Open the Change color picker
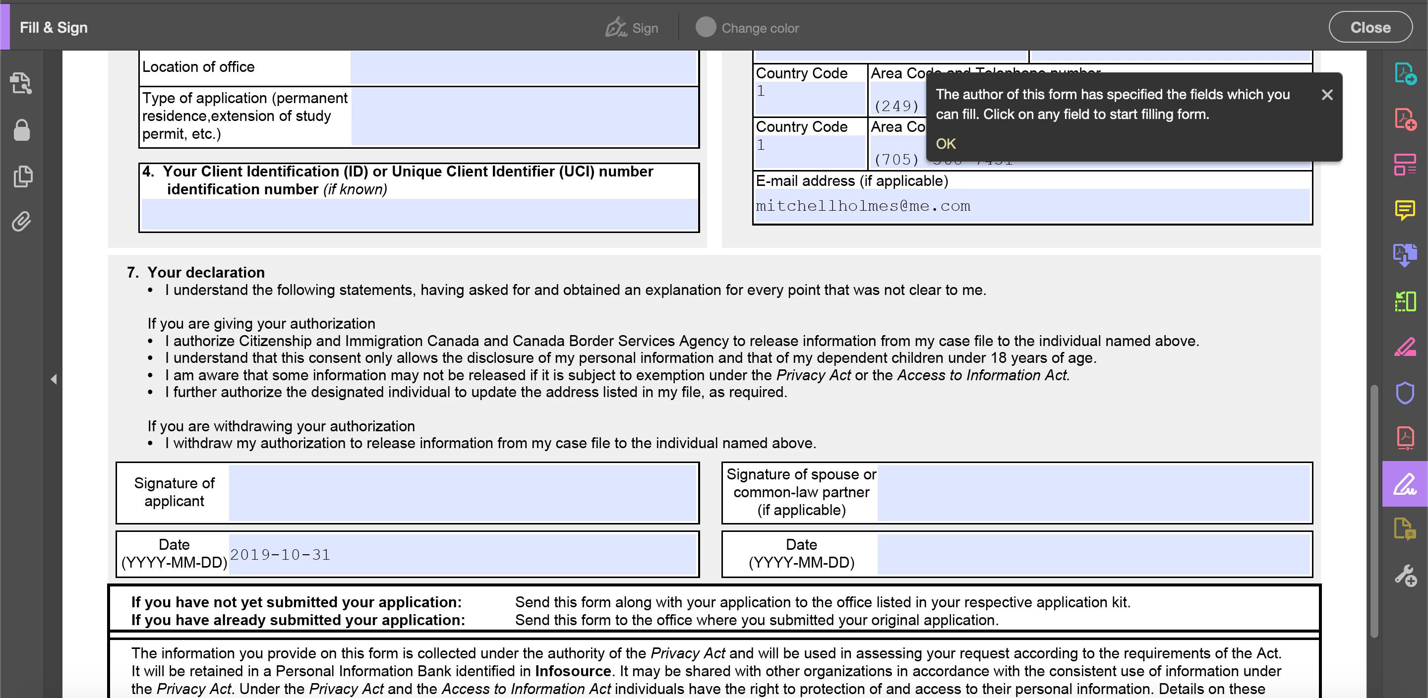Screen dimensions: 1428x698 (x=747, y=28)
